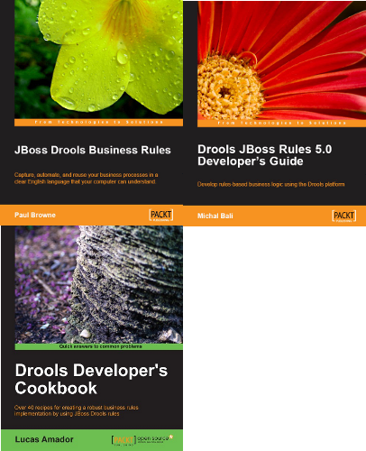Click the orange banner under the red flower

(281, 124)
